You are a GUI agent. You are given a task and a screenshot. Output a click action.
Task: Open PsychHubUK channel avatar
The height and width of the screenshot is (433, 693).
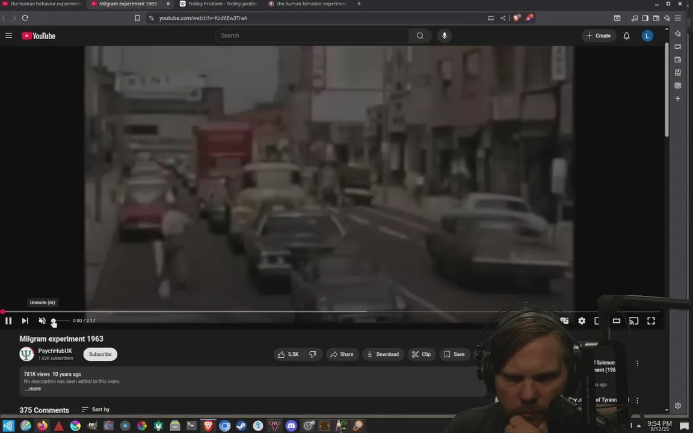27,354
